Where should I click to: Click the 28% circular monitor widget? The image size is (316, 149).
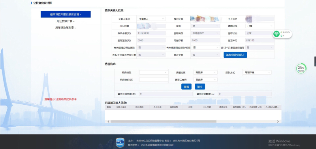[301, 68]
